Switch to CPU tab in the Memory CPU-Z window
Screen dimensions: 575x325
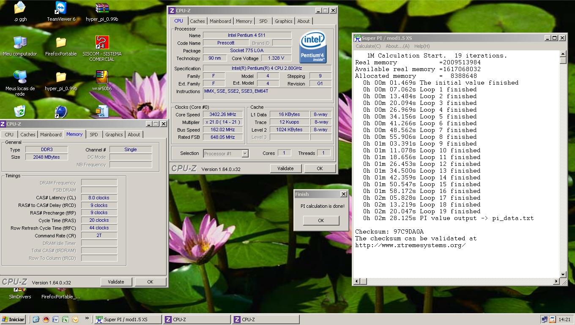(9, 135)
